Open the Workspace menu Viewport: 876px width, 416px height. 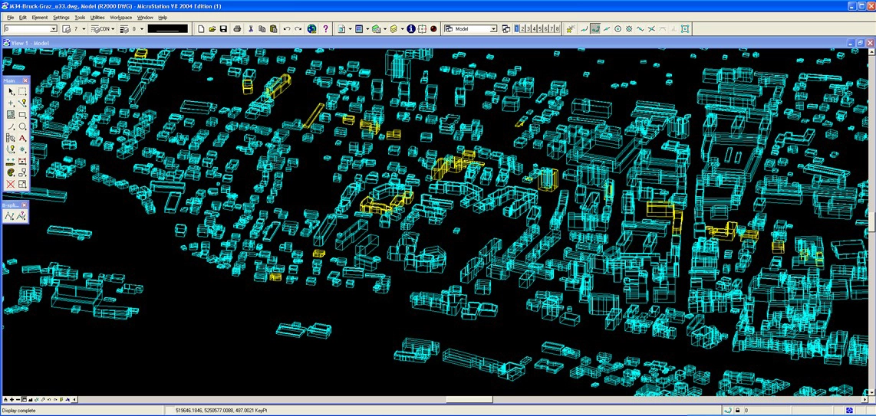(x=120, y=17)
